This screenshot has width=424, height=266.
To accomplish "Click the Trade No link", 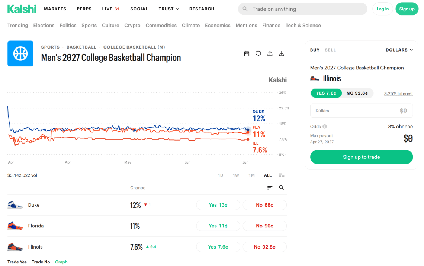I will [41, 262].
